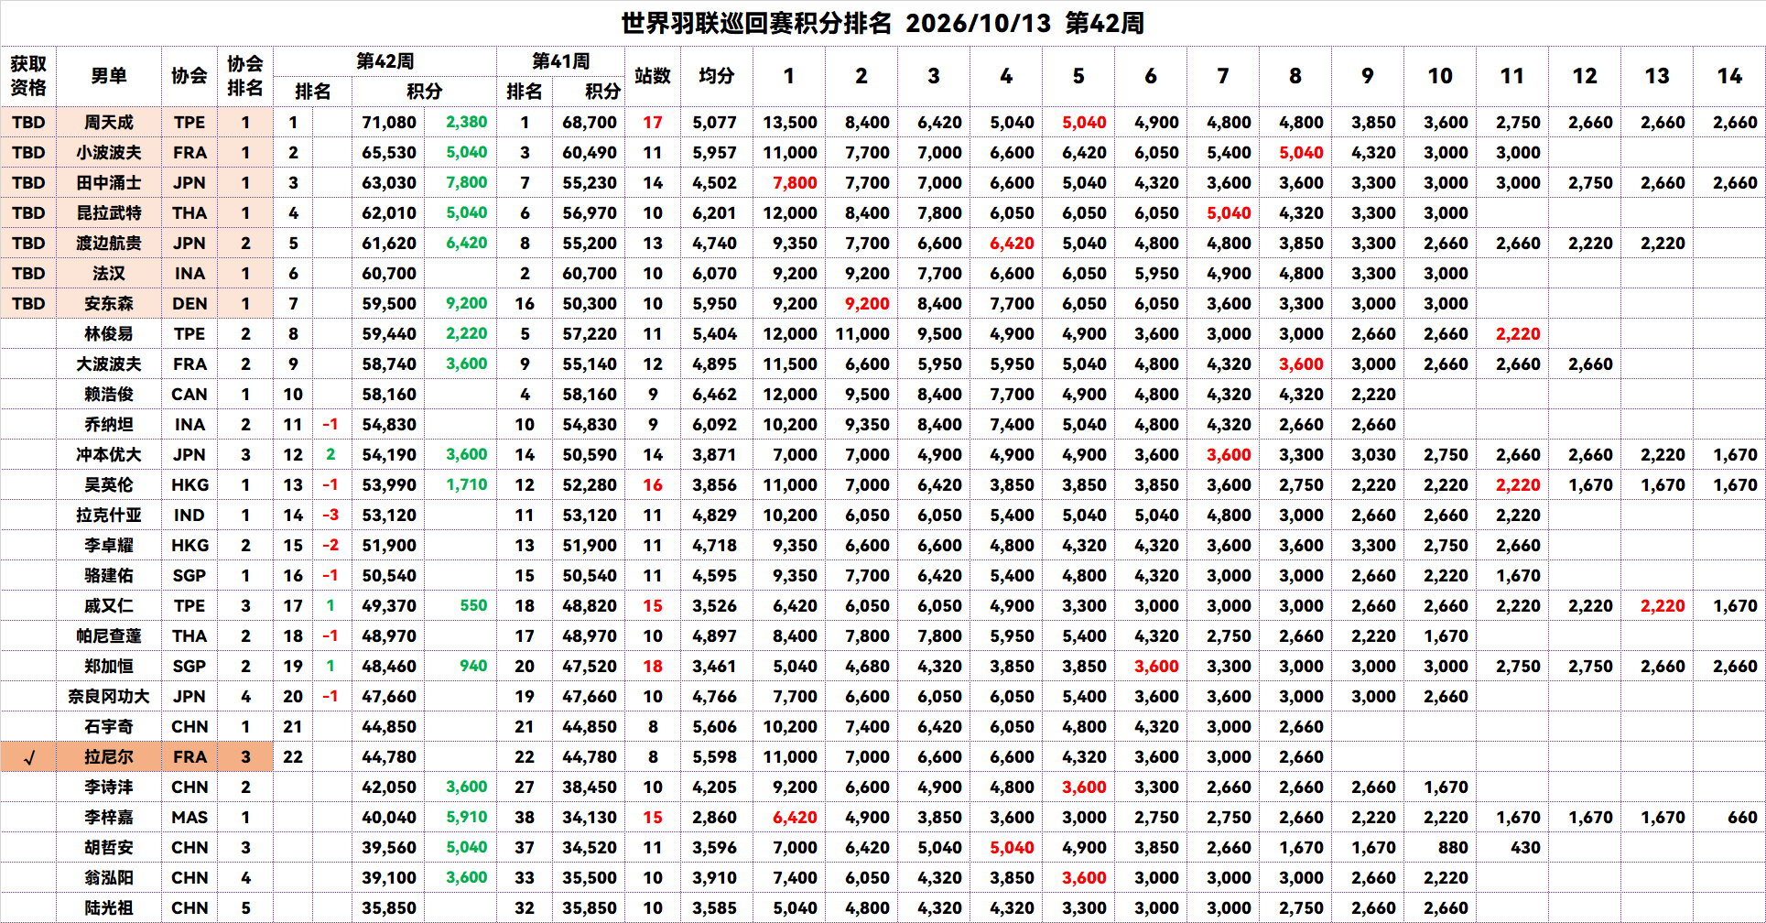Click player name 渡边航贵
The height and width of the screenshot is (923, 1766).
coord(109,243)
